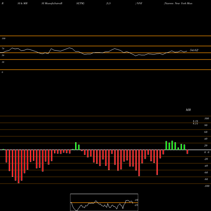
Task: Click the 40 label on MR axis
Action: point(206,139)
